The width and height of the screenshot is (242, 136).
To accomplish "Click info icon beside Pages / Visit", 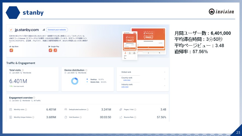I will pyautogui.click(x=135, y=110).
